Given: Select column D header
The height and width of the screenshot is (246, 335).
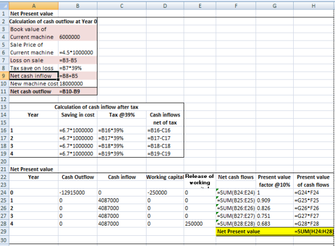Looking at the screenshot, I should tap(165, 6).
